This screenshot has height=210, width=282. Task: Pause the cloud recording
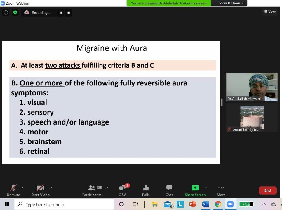61,13
